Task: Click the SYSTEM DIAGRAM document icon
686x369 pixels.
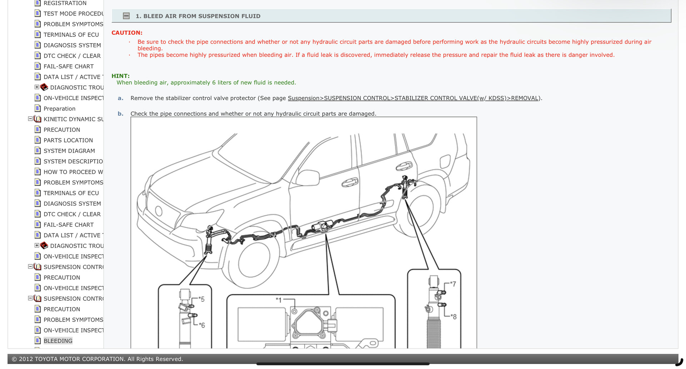Action: pos(38,151)
